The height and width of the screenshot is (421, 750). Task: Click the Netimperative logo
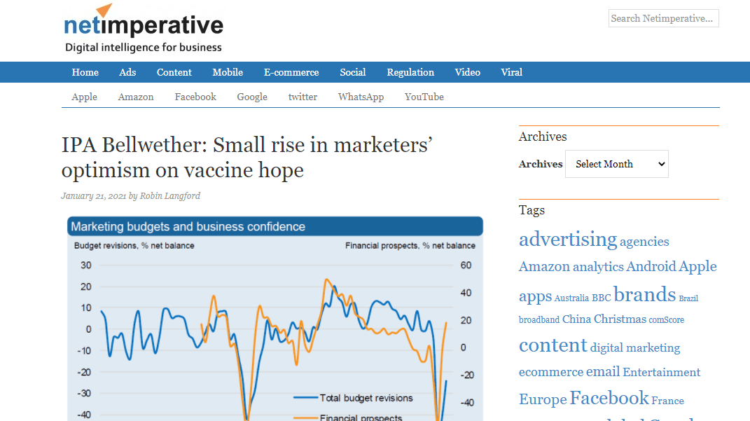tap(144, 28)
